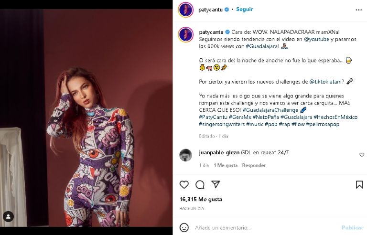Click Publicar to post the comment
The height and width of the screenshot is (235, 367).
tap(352, 228)
